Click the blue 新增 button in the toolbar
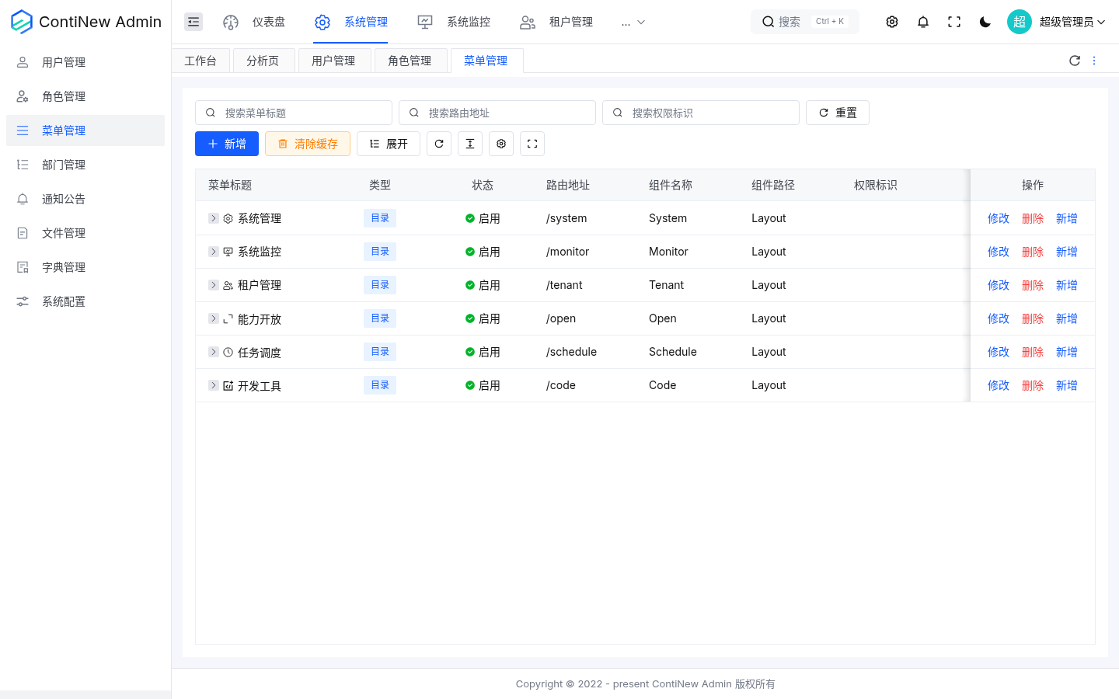The width and height of the screenshot is (1119, 699). (227, 144)
